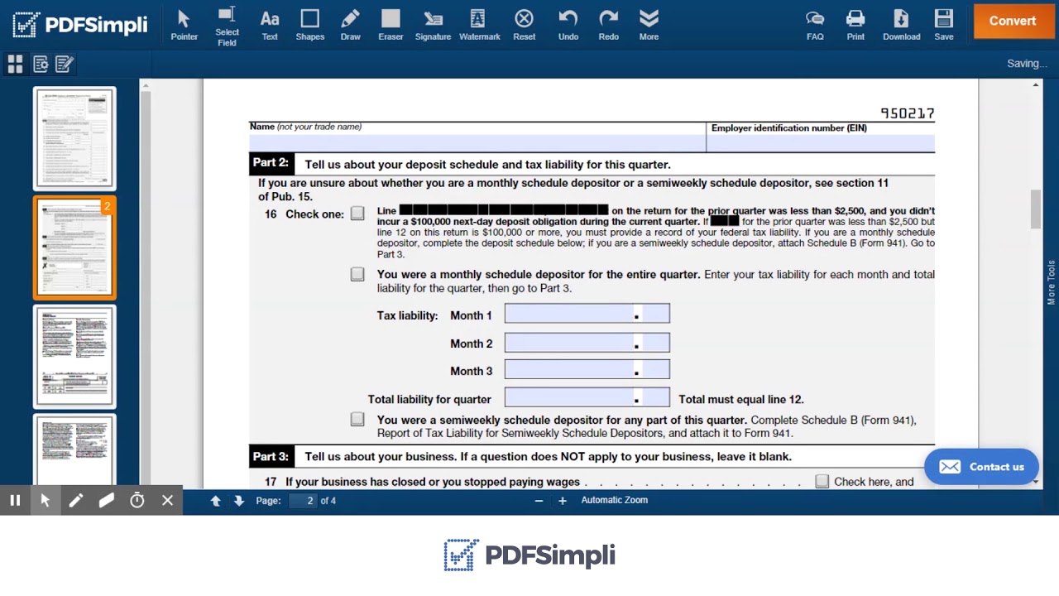
Task: Save the document
Action: point(944,25)
